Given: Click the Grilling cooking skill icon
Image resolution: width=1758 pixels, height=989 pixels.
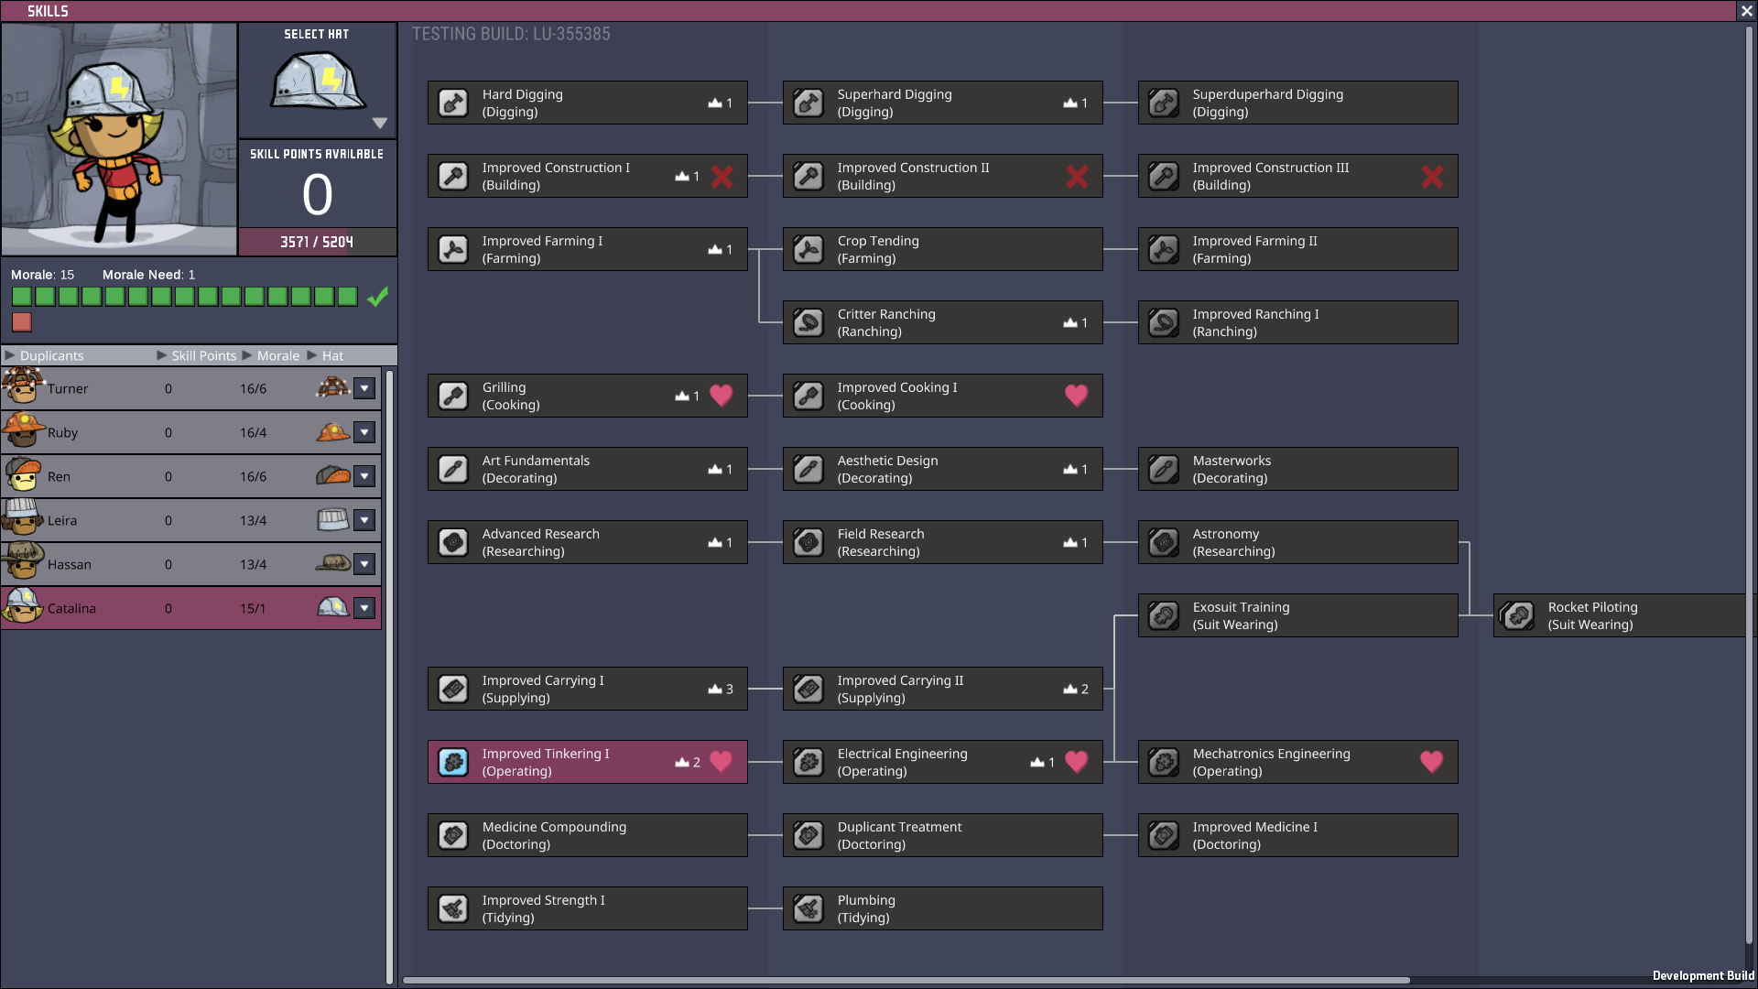Looking at the screenshot, I should [453, 396].
